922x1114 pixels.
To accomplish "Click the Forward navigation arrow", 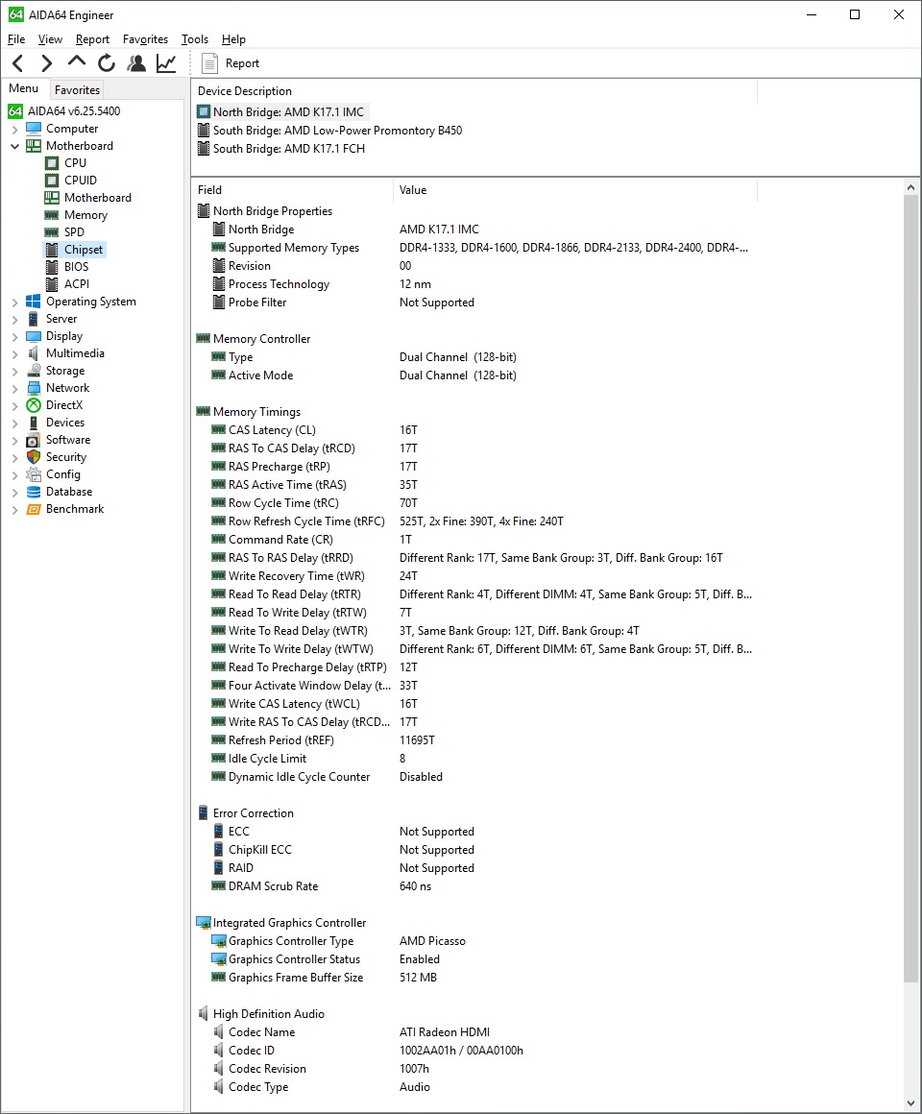I will (x=46, y=63).
